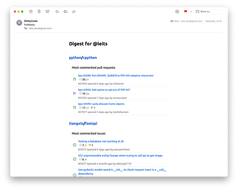Click the party popper reaction on bpo-44590

pos(92,108)
